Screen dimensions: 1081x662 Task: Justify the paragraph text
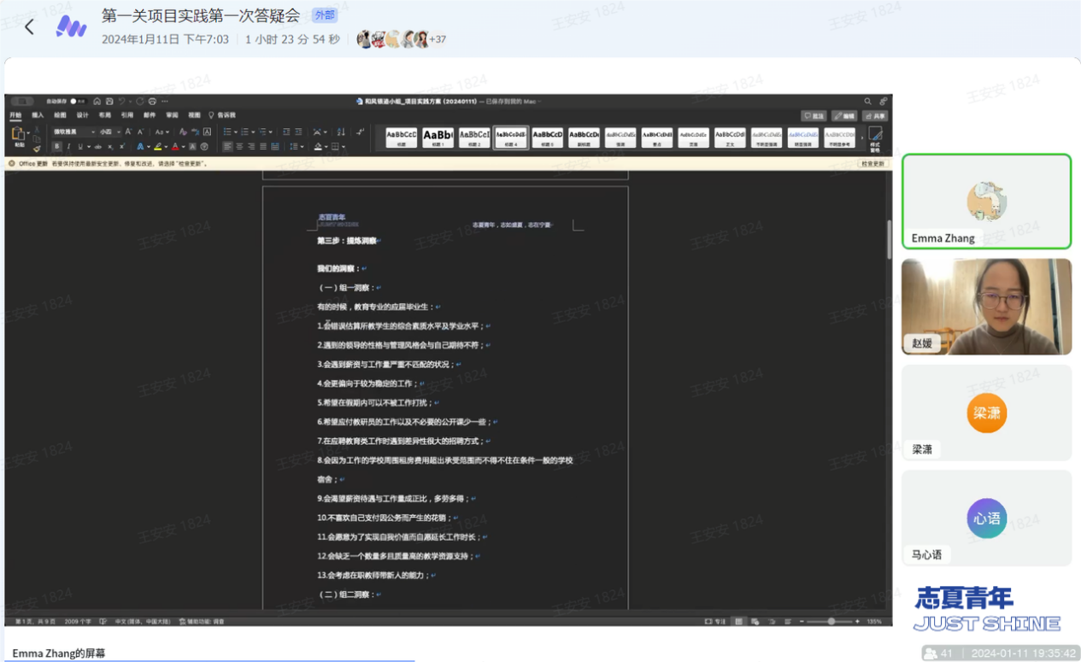pos(263,147)
